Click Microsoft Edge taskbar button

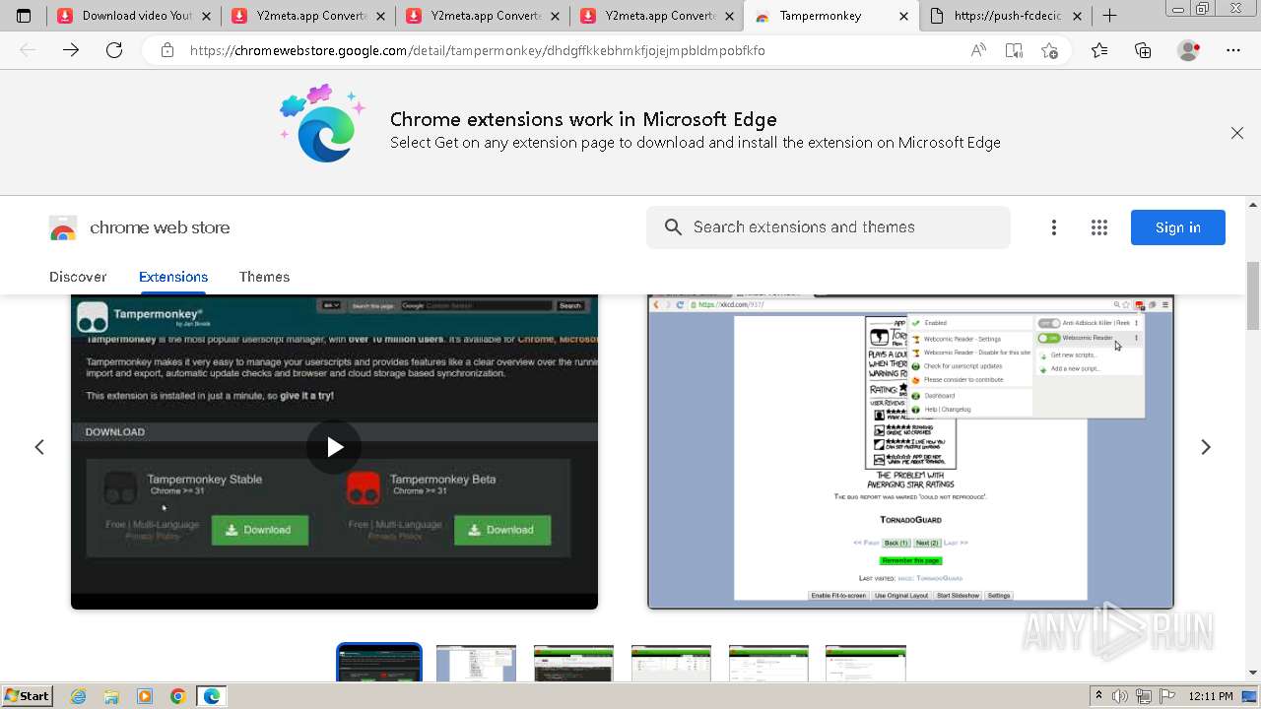click(x=212, y=696)
